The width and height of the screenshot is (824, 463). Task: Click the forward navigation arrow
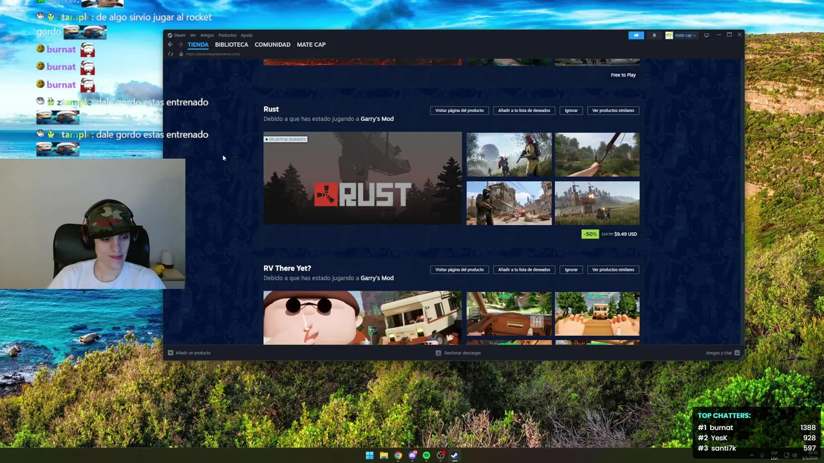(x=180, y=44)
